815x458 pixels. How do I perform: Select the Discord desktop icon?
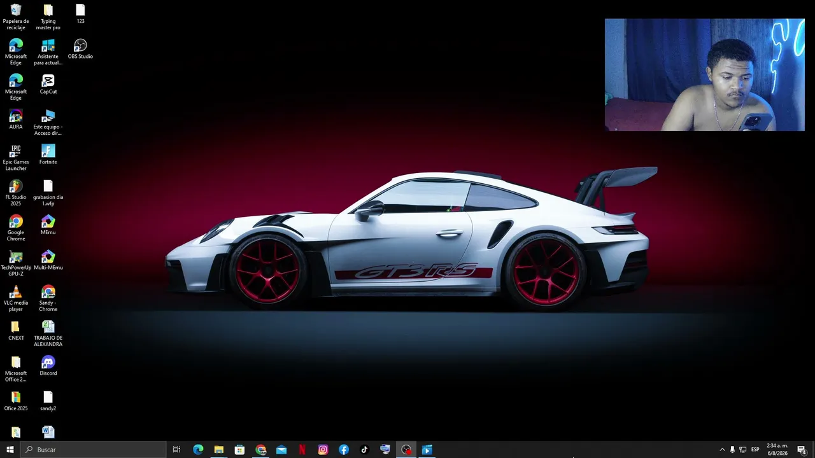pyautogui.click(x=48, y=366)
